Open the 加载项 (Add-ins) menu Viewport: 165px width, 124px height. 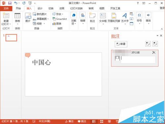coord(74,19)
